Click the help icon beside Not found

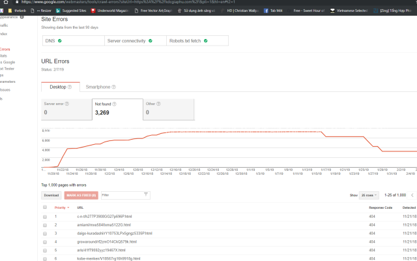pos(114,104)
